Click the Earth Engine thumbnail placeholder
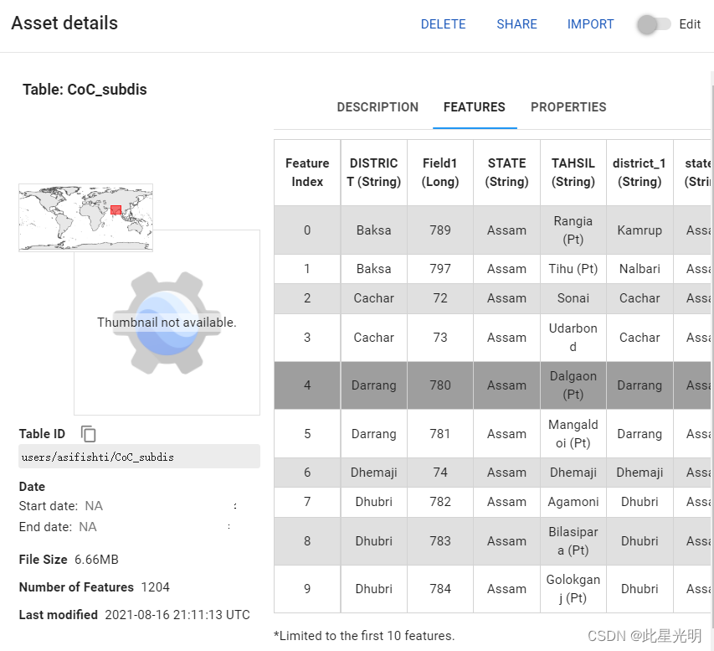 coord(167,323)
